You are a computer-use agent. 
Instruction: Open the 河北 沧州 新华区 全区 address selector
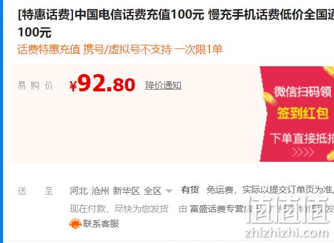tap(120, 190)
